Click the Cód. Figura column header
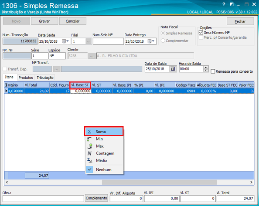Image resolution: width=259 pixels, height=206 pixels. (60, 85)
